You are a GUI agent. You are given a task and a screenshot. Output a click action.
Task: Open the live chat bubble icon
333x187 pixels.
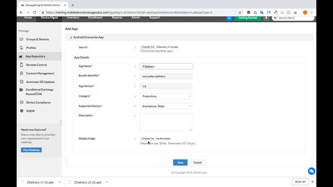[311, 171]
